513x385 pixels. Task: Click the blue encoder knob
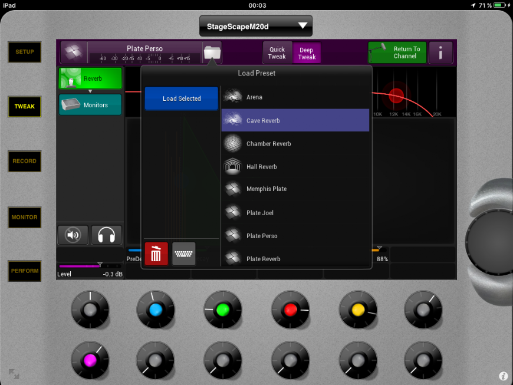click(156, 310)
